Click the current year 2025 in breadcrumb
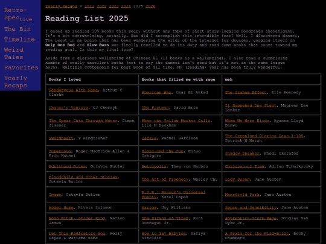This screenshot has width=326, height=244. 138,6
